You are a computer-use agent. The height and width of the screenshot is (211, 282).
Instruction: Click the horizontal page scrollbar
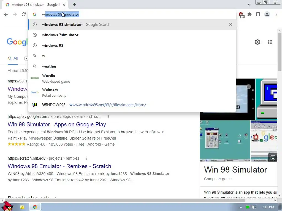125,200
